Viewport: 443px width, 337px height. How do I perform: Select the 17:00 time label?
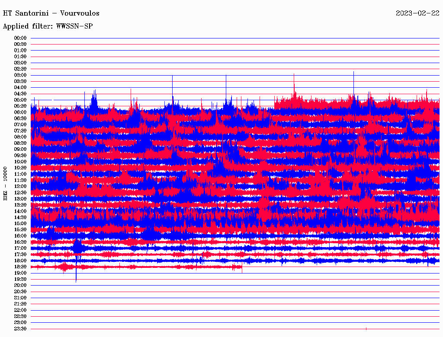pos(20,248)
